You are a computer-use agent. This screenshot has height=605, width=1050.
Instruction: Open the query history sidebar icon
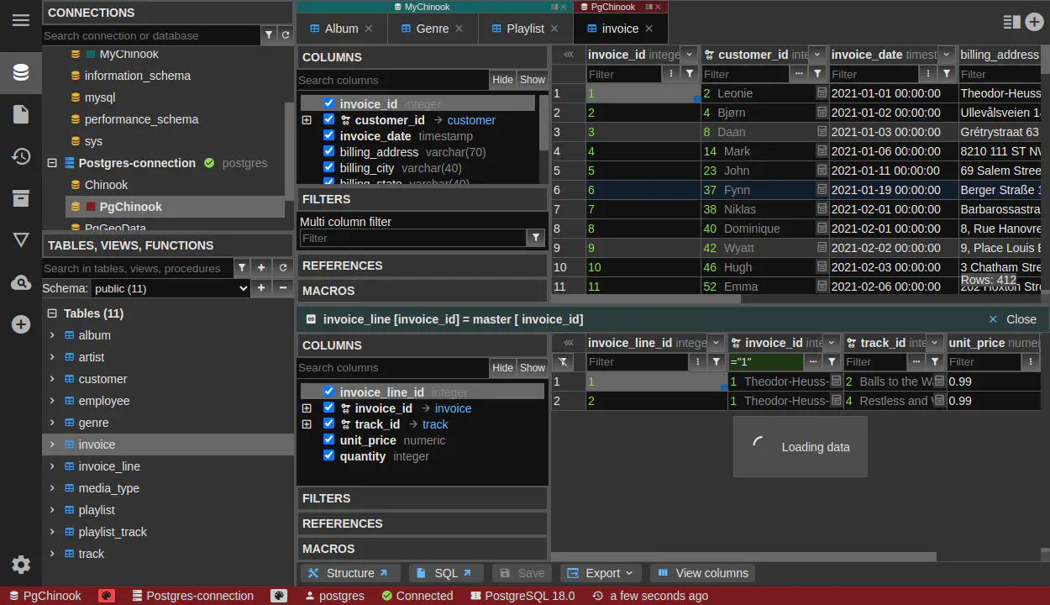(21, 156)
